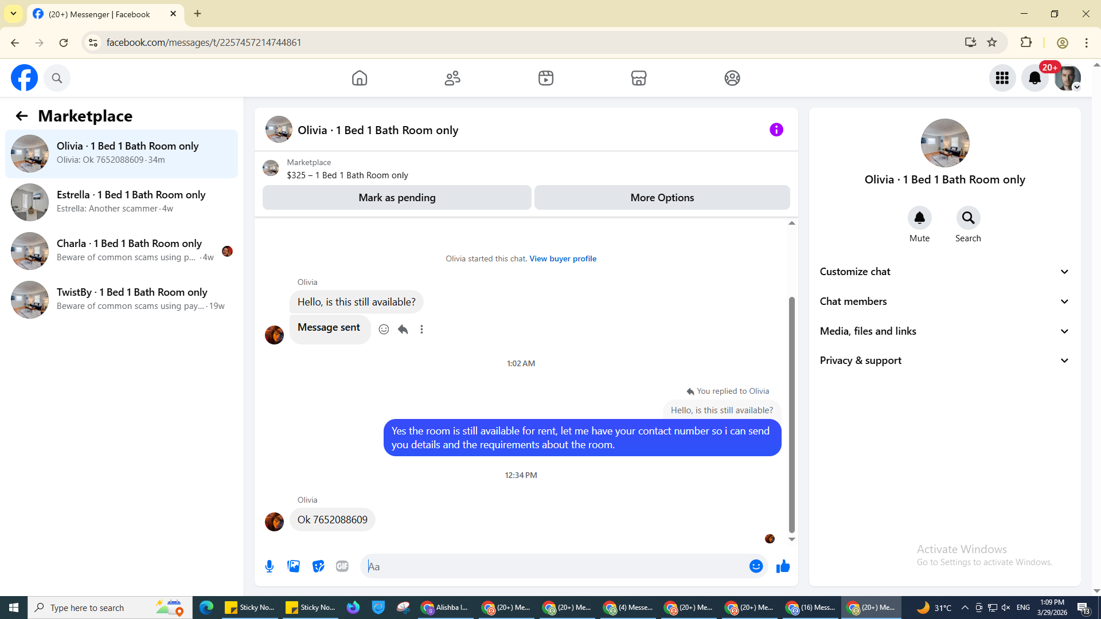This screenshot has height=619, width=1101.
Task: Click the quoted 'Hello, is this still available?' reply
Action: pyautogui.click(x=721, y=410)
